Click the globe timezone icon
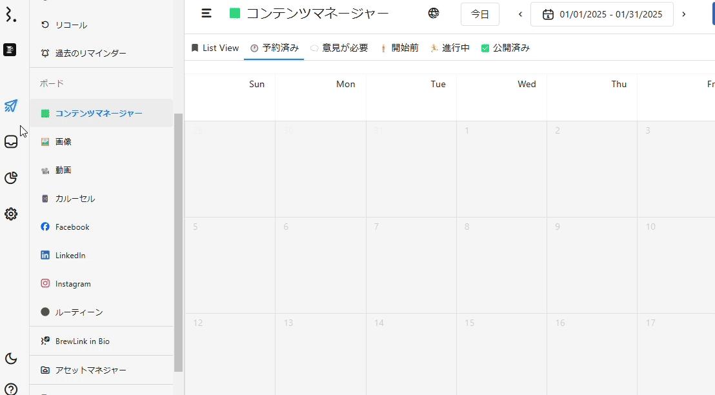Screen dimensions: 715x395 [x=434, y=14]
